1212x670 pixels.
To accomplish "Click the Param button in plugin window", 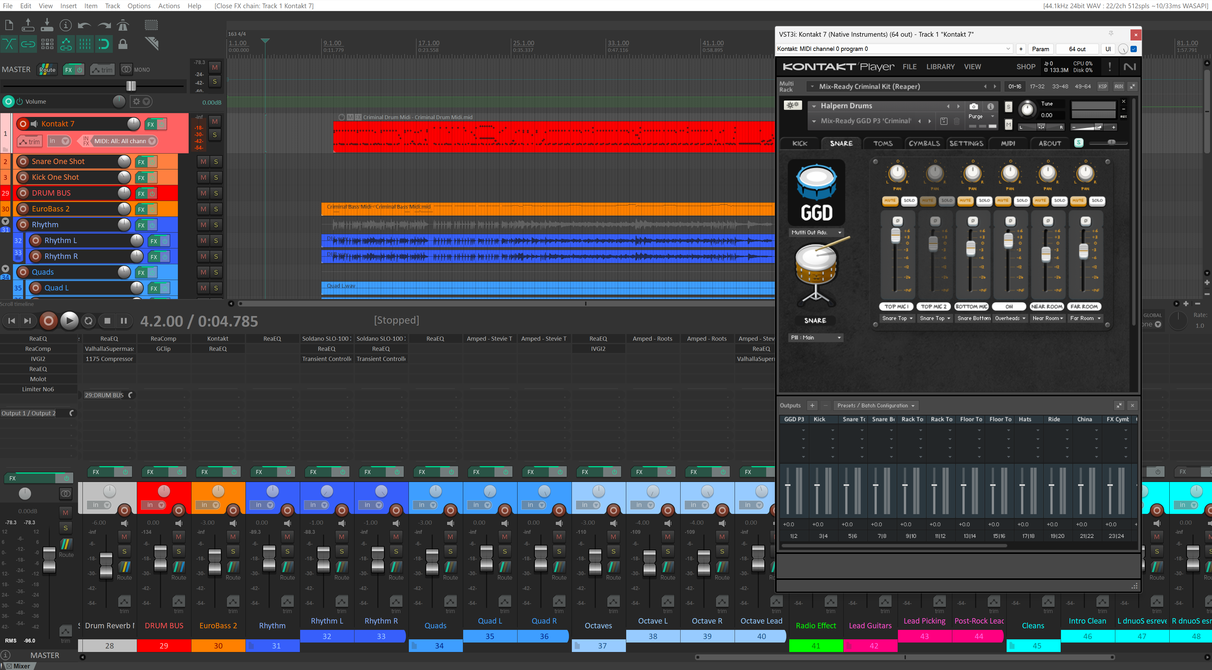I will point(1040,49).
